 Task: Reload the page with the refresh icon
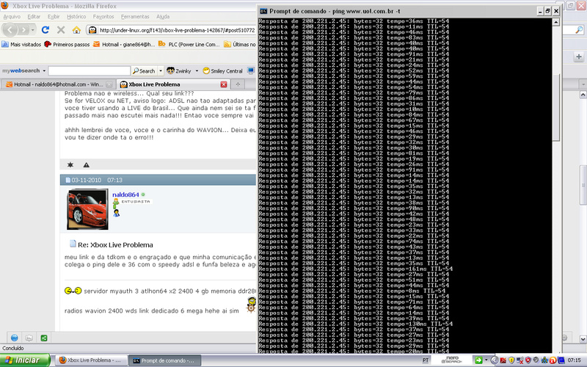coord(45,29)
